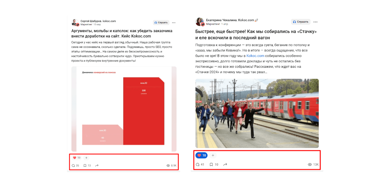Screen dimensions: 386x192
Task: Bookmark the Стачка conference post
Action: (214, 165)
